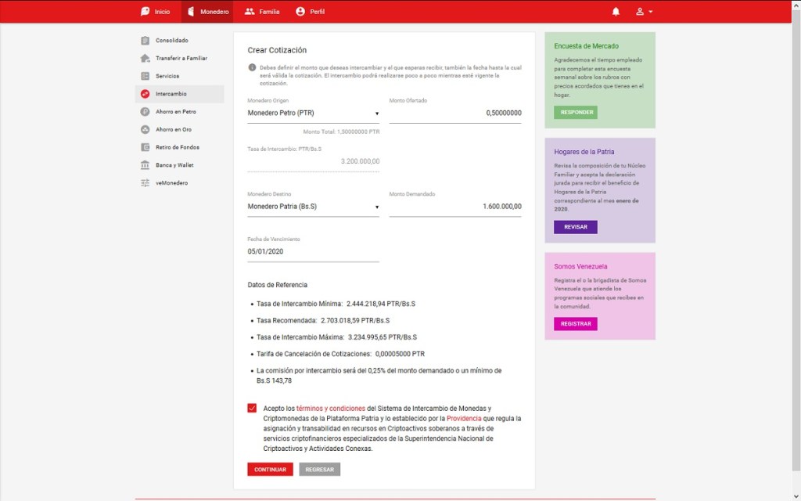
Task: Click the notification bell icon
Action: (616, 12)
